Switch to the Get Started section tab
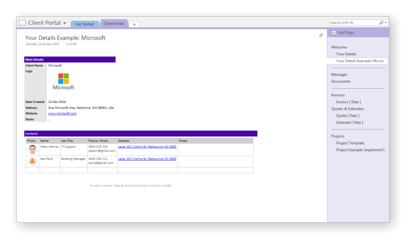412x245 pixels. click(85, 24)
